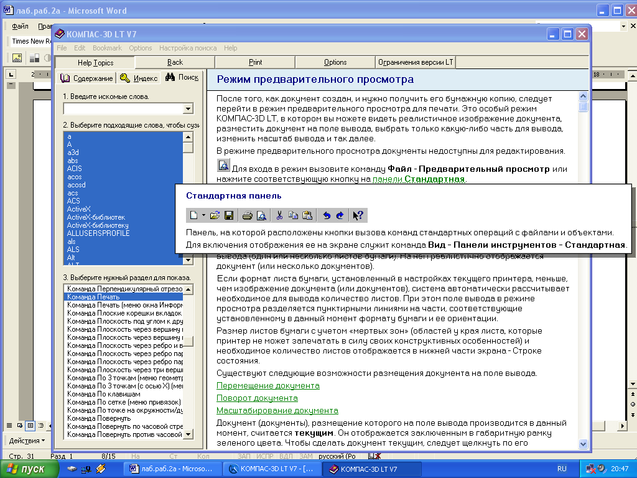Select the 'Команда Печать' topic
This screenshot has height=478, width=637.
point(124,297)
